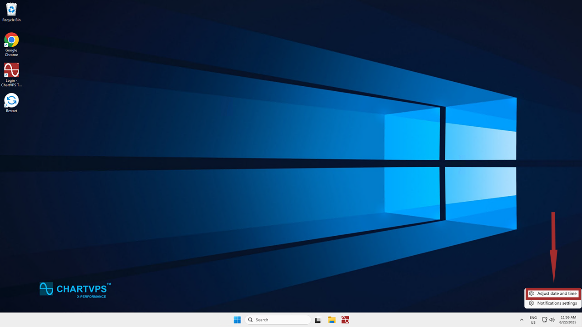Open the Windows Start menu

pos(237,320)
